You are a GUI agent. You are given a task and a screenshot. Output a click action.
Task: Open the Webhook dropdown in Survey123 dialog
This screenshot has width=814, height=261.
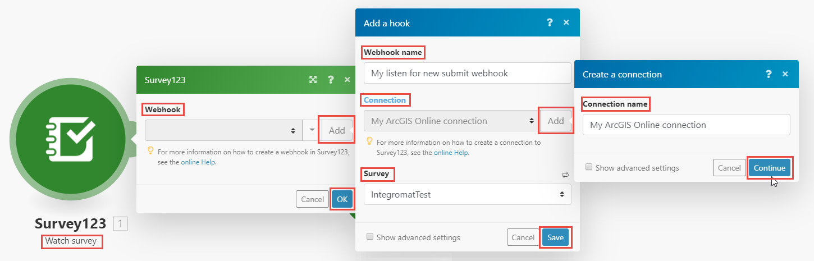(x=223, y=130)
